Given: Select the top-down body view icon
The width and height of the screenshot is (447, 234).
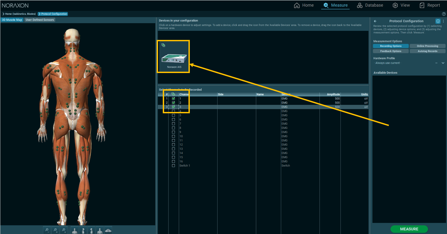Looking at the screenshot, I should pyautogui.click(x=108, y=230).
